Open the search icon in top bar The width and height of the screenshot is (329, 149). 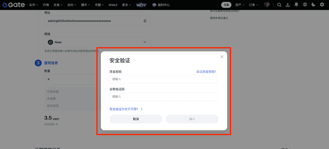(279, 5)
